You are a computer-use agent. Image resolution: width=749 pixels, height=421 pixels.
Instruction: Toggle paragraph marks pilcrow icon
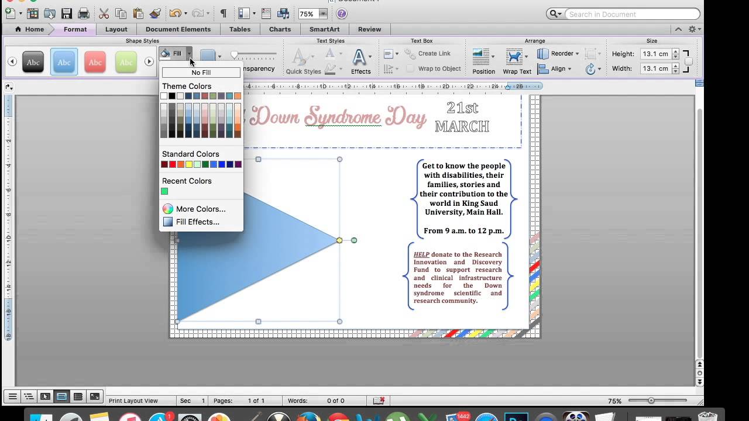coord(223,13)
